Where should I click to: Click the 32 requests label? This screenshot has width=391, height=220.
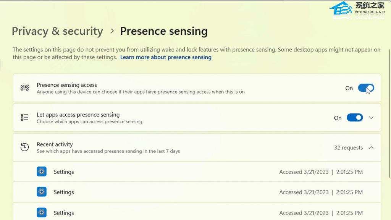(x=348, y=147)
